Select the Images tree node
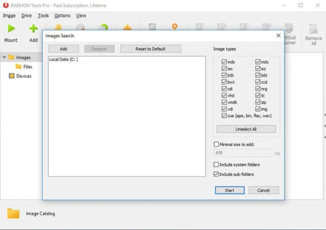Image resolution: width=326 pixels, height=230 pixels. [x=20, y=57]
